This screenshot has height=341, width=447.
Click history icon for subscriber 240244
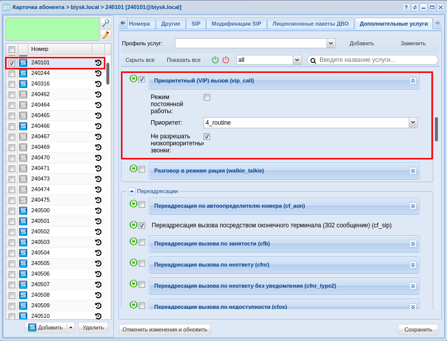(98, 73)
